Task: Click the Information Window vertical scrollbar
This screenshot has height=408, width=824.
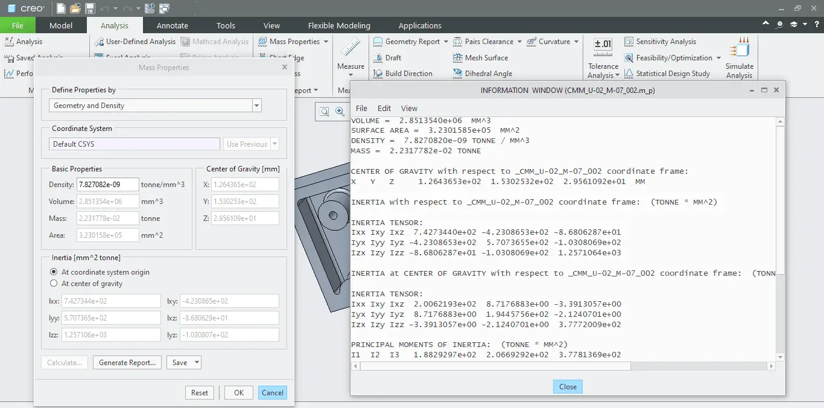Action: [781, 199]
